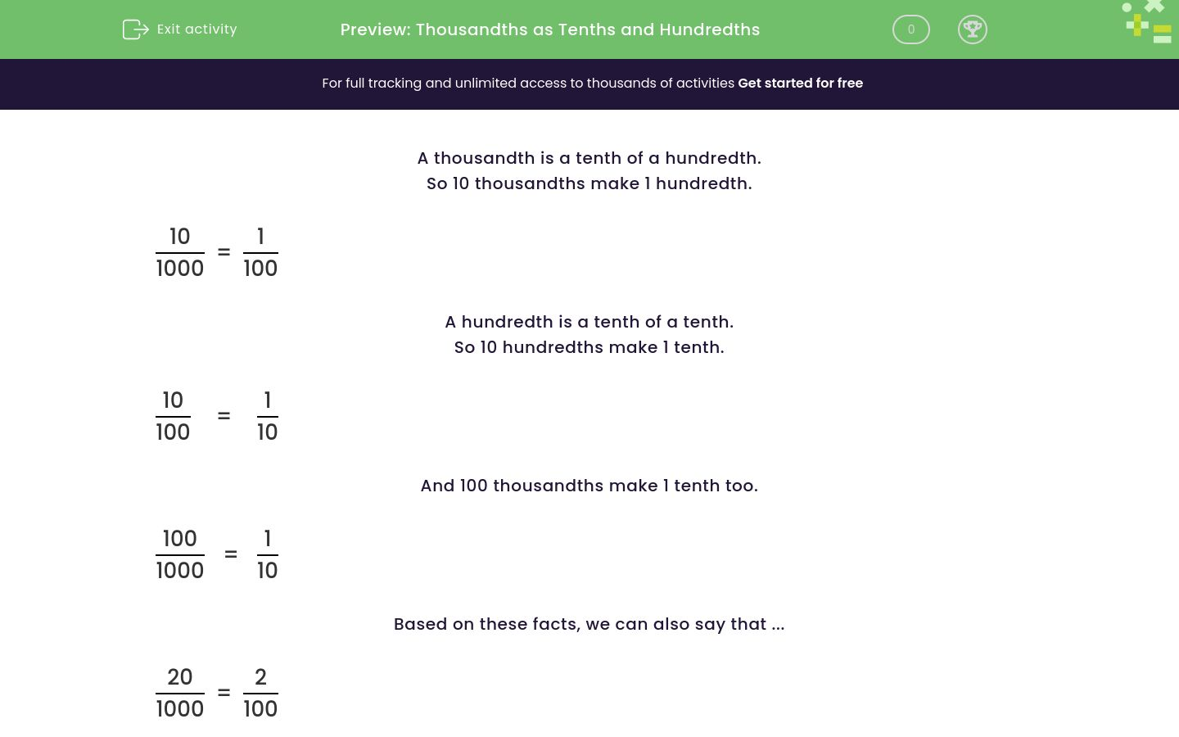Click the text about thousandths making a hundredth
This screenshot has width=1179, height=737.
click(x=589, y=183)
